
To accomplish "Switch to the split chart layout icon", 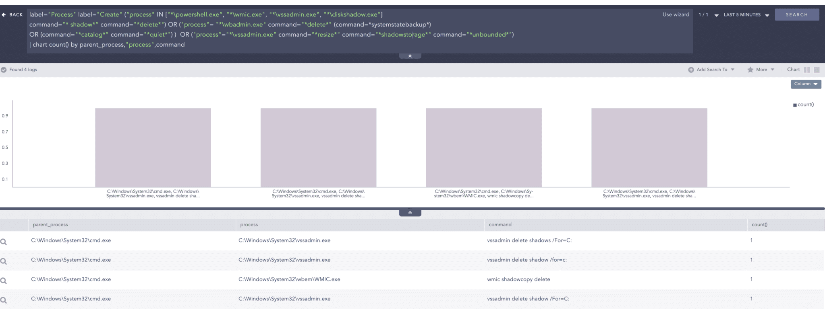I will (x=806, y=70).
